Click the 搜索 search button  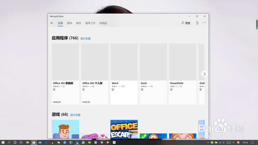point(186,23)
